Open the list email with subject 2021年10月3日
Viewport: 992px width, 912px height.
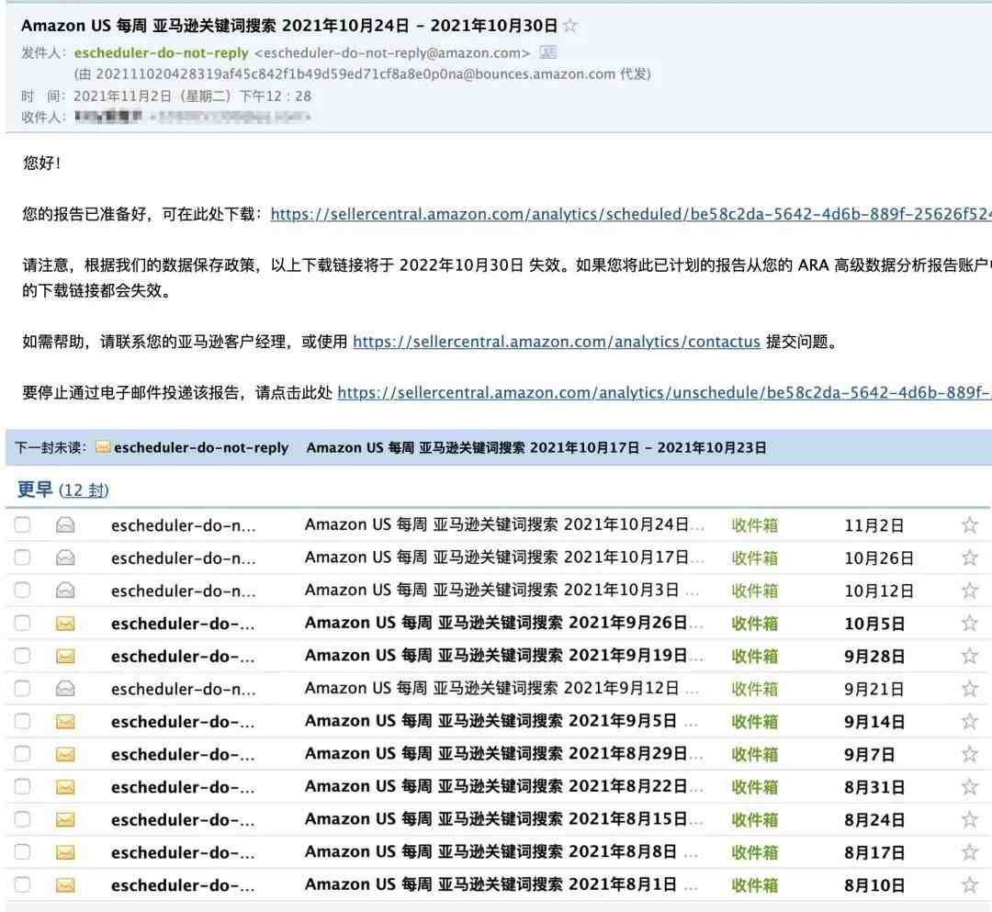[x=502, y=591]
